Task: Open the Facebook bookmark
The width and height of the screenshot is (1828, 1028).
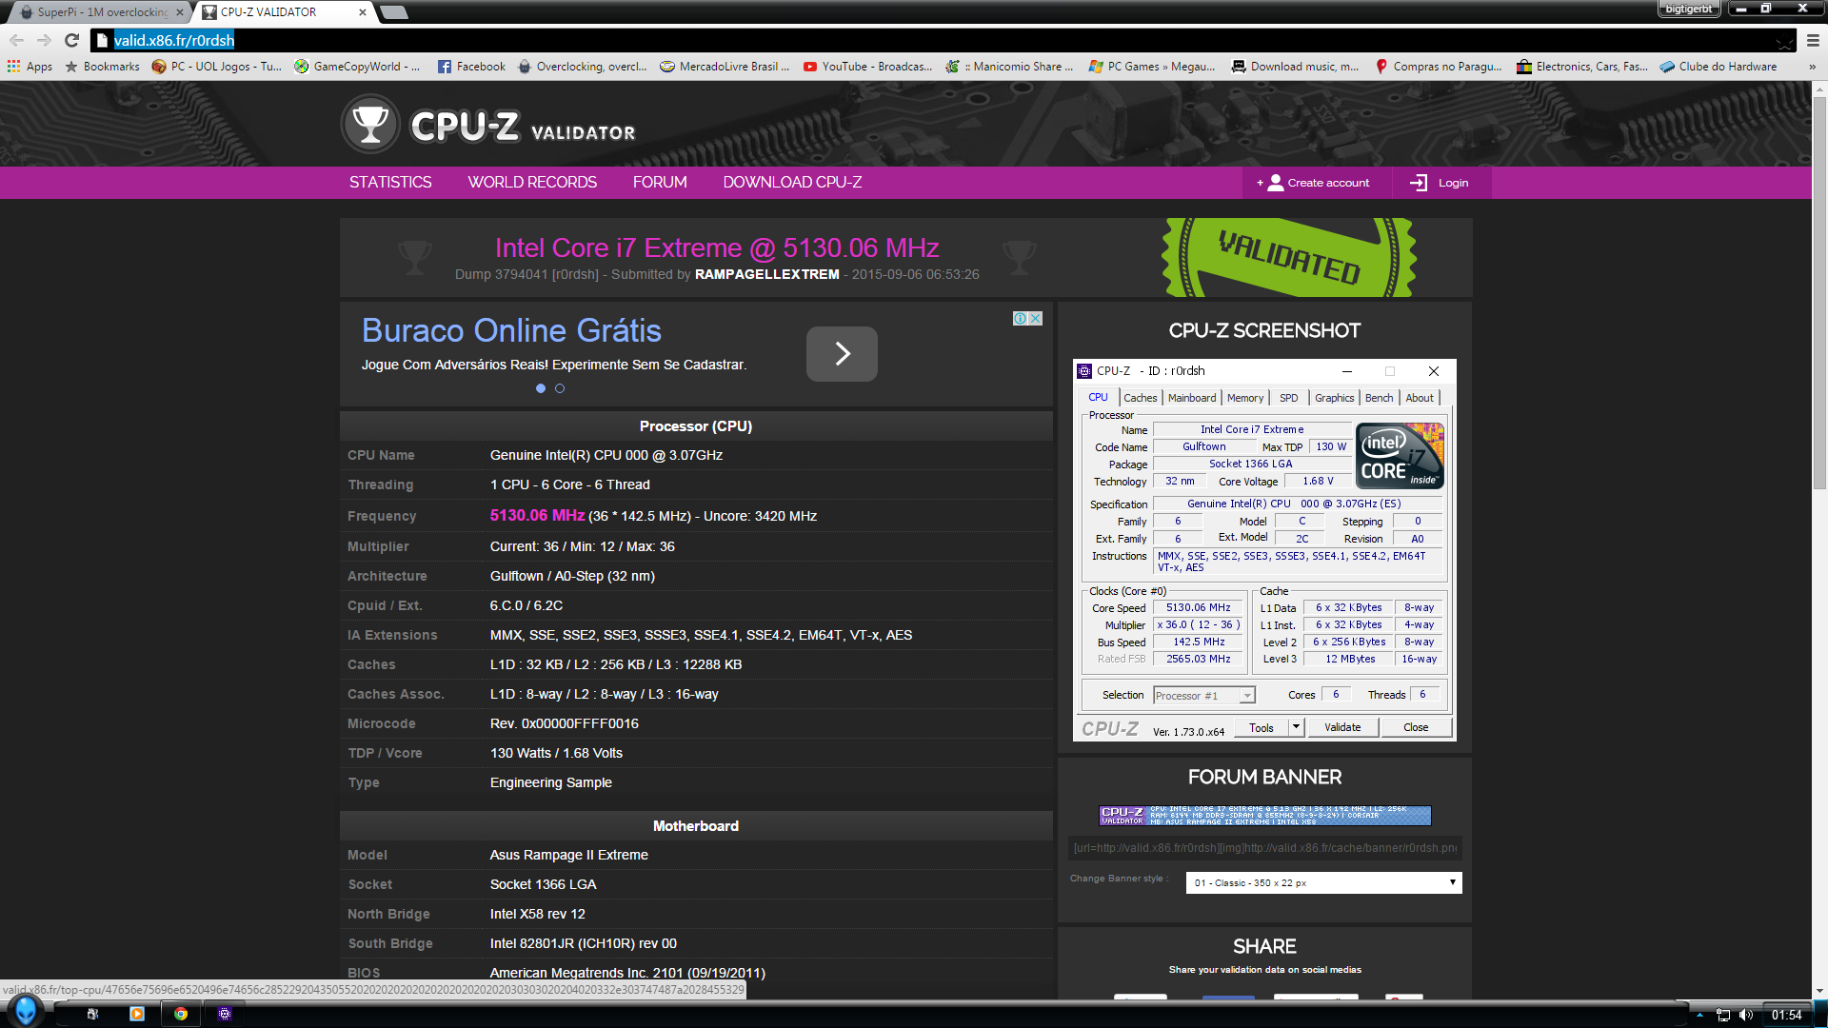Action: tap(471, 67)
